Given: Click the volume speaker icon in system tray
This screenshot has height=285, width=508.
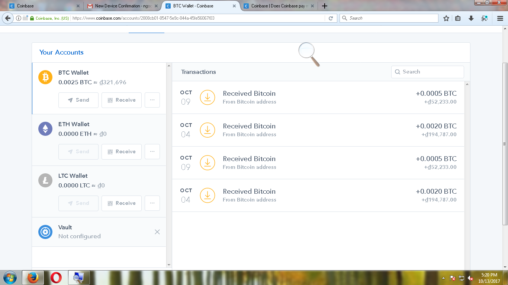Looking at the screenshot, I should click(x=470, y=278).
